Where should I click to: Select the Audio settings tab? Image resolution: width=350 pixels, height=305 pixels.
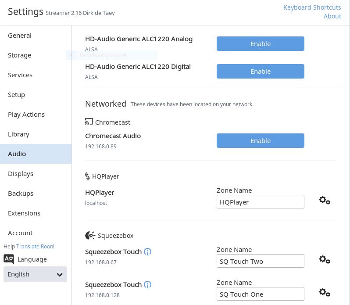36,154
